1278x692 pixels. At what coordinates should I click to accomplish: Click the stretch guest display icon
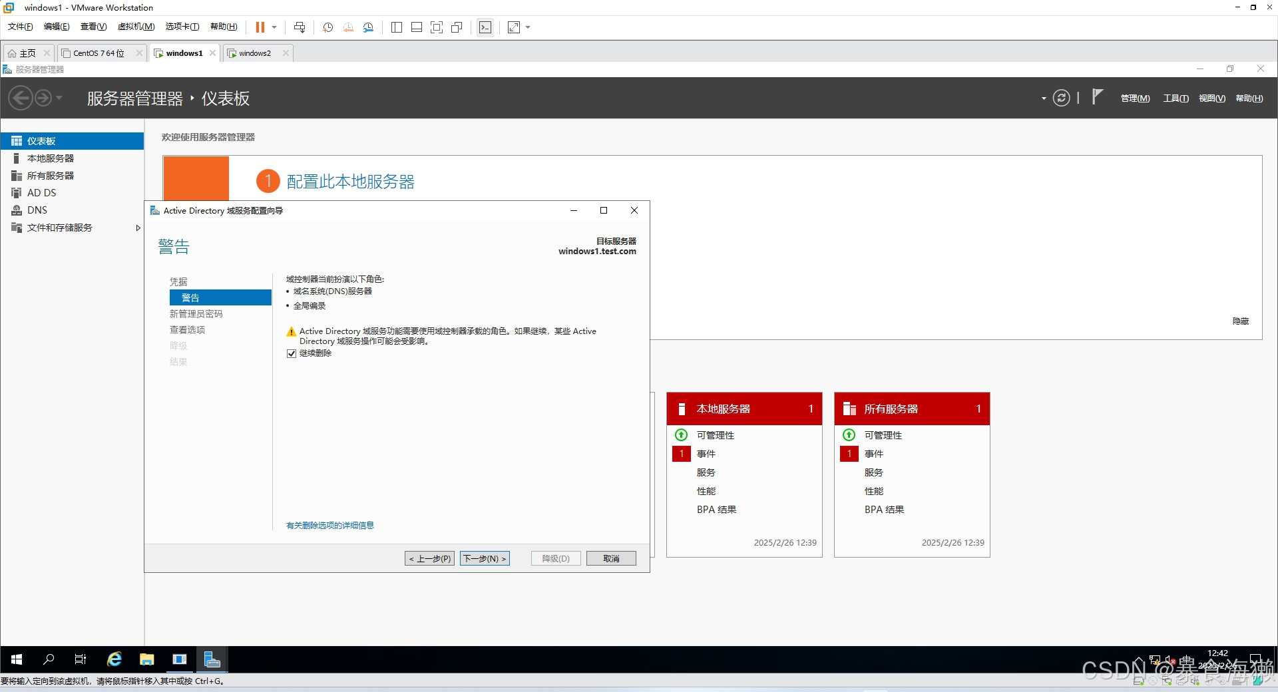tap(514, 27)
